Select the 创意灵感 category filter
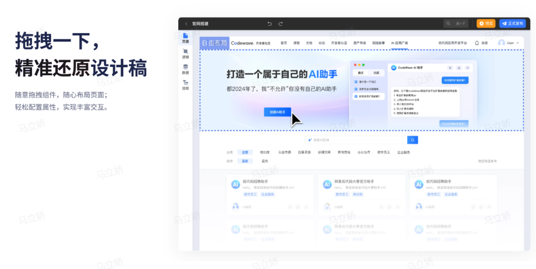The image size is (536, 269). (304, 152)
